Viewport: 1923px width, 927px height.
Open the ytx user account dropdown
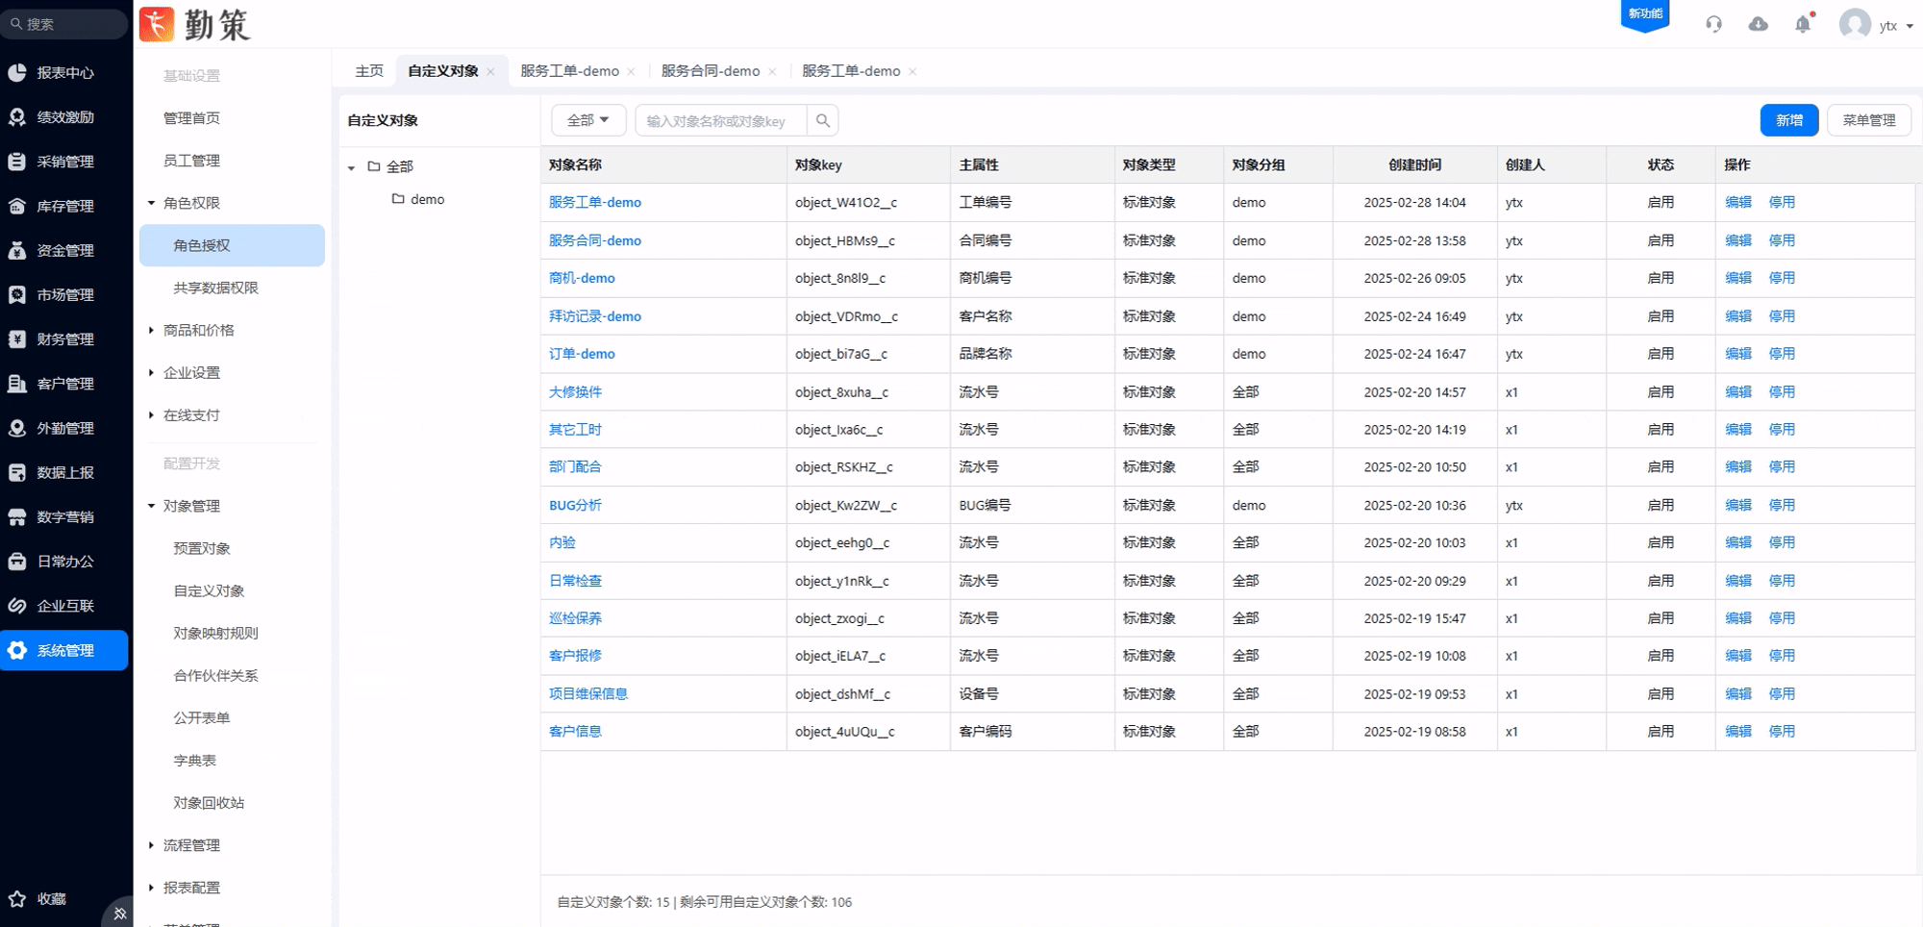pos(1895,26)
